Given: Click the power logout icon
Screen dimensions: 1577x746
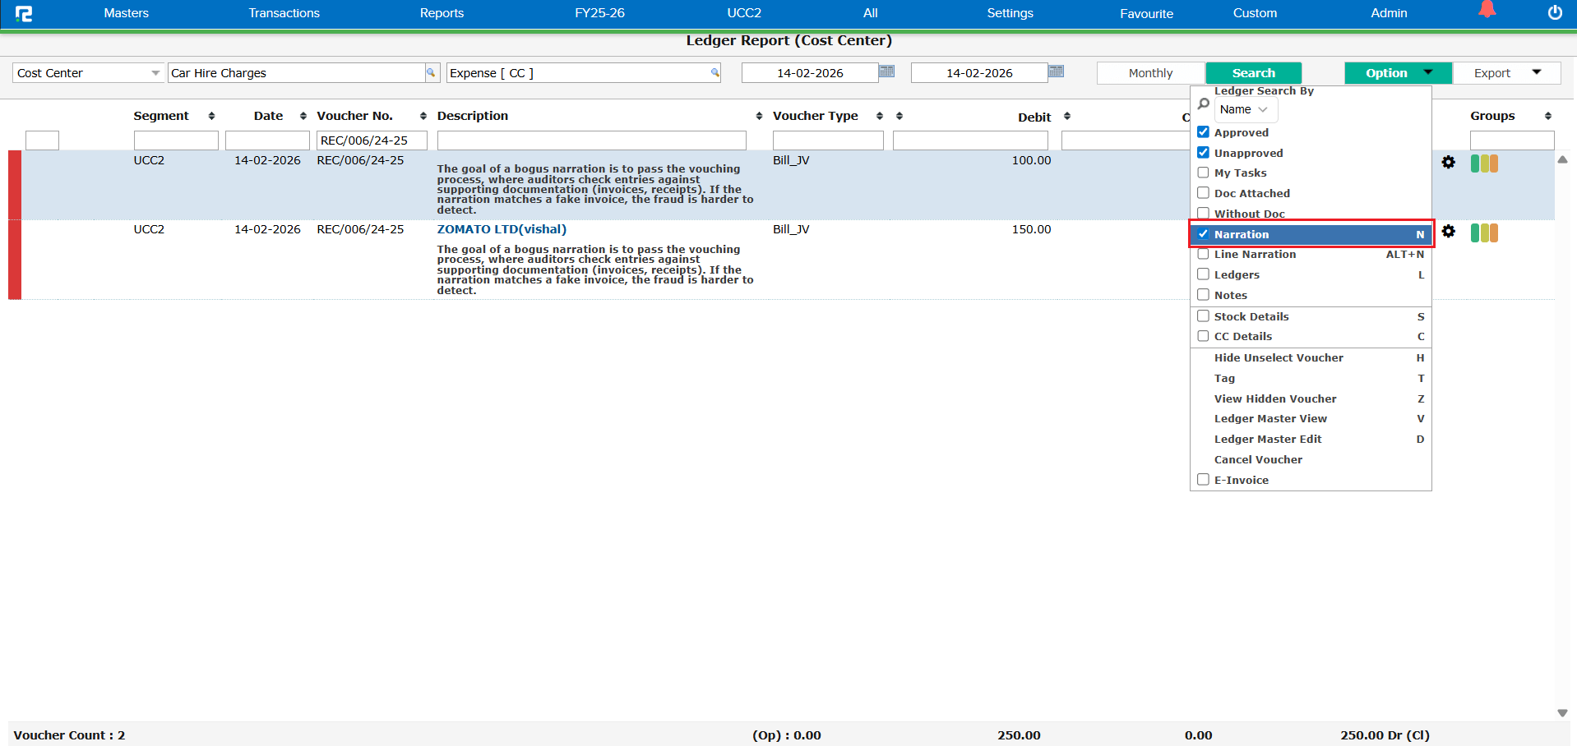Looking at the screenshot, I should (1554, 12).
